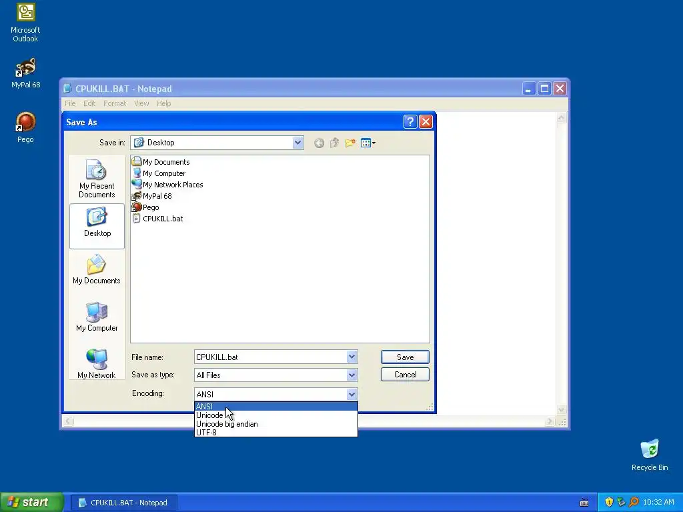Select MyPal 68 shortcut in file list

(152, 195)
